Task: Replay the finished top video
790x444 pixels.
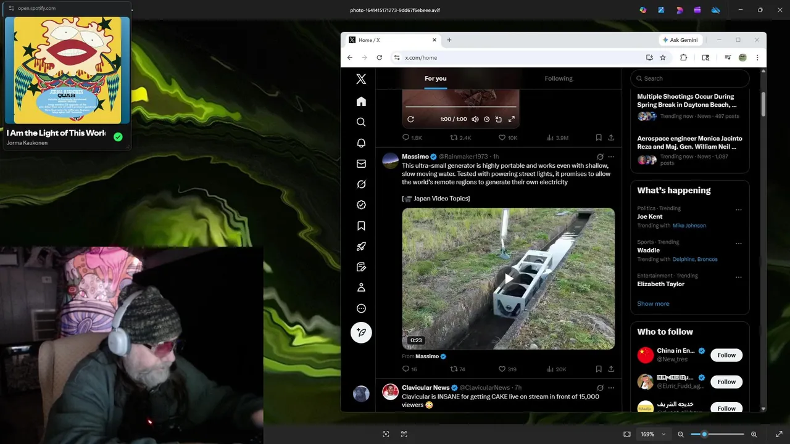Action: [x=410, y=119]
